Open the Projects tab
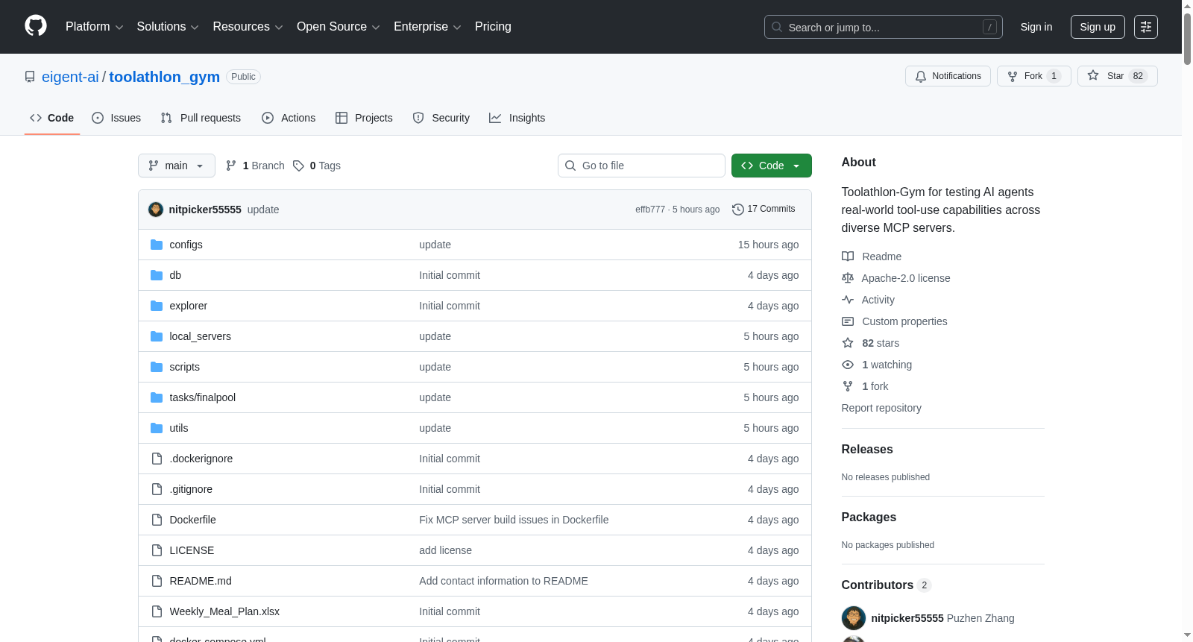 coord(364,118)
